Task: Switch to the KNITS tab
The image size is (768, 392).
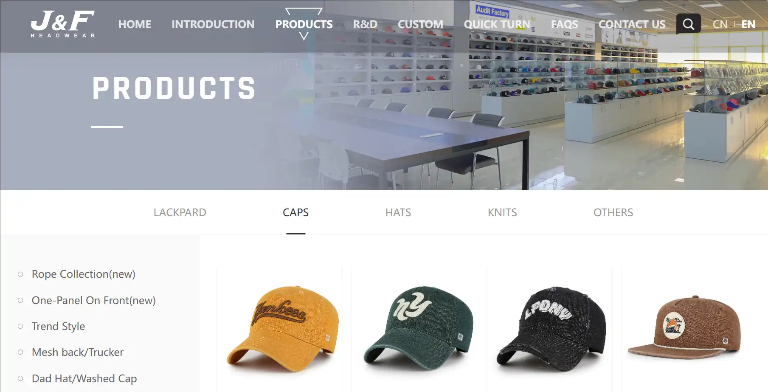Action: click(x=502, y=212)
